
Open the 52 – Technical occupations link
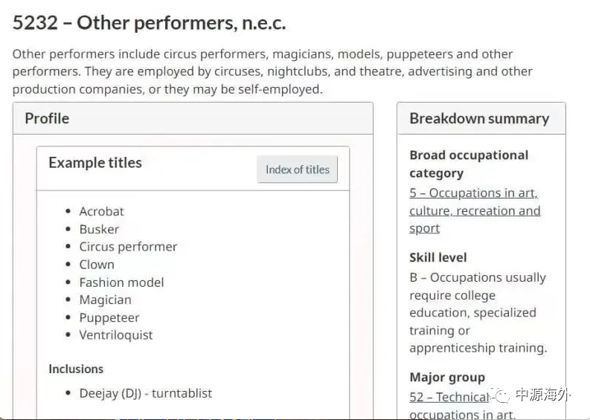[x=449, y=398]
